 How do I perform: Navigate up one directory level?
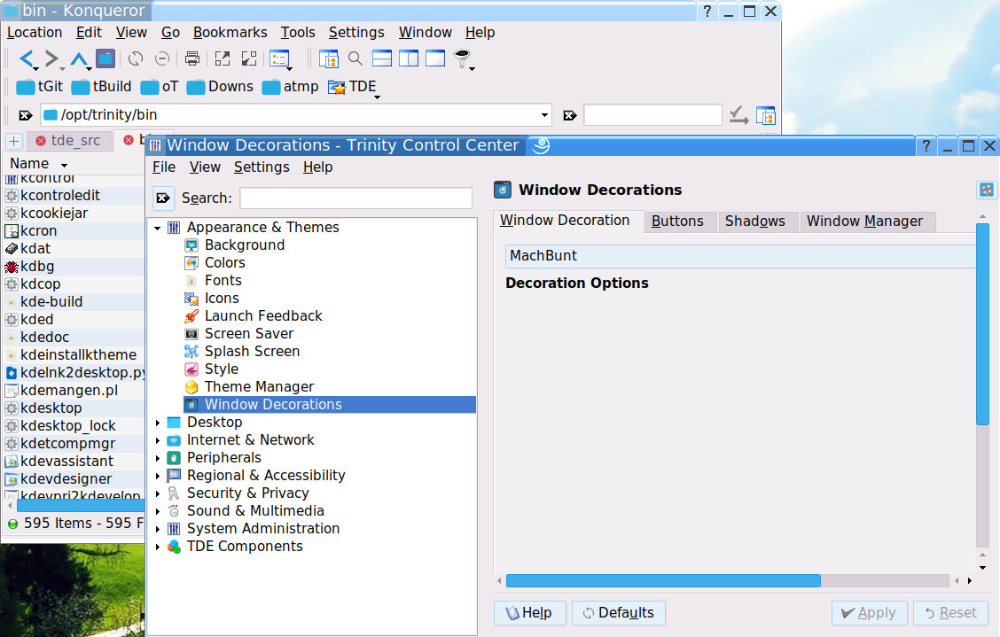click(x=76, y=58)
